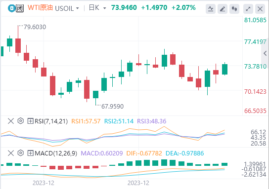
Task: Click the MACD(12,26,9) label
Action: click(56, 153)
